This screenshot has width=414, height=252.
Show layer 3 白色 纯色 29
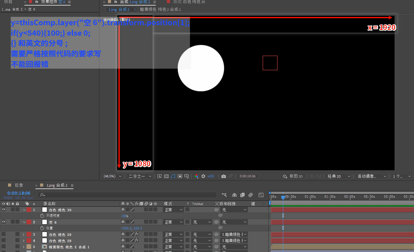[x=4, y=234]
